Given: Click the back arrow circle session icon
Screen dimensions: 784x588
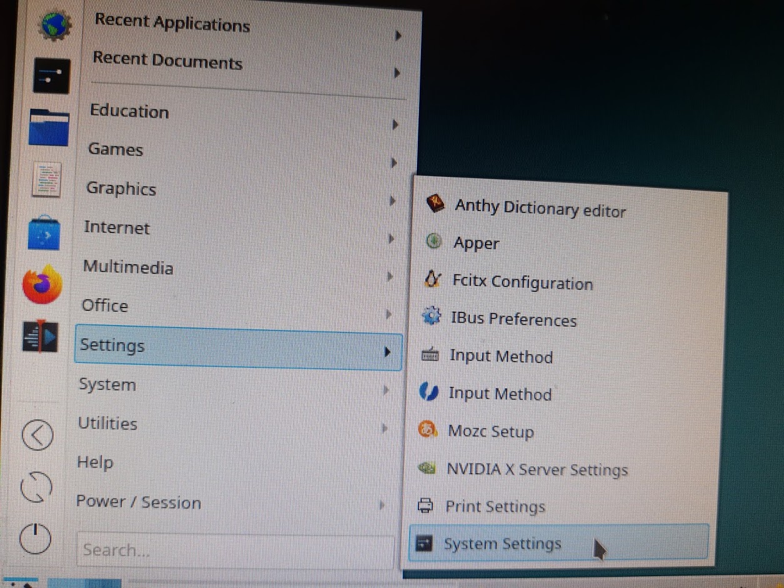Looking at the screenshot, I should click(x=37, y=434).
